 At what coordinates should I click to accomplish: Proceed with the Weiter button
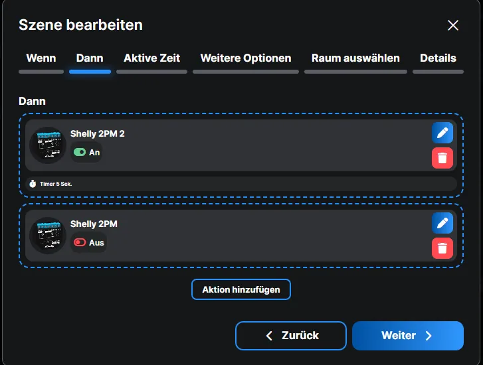pyautogui.click(x=407, y=336)
